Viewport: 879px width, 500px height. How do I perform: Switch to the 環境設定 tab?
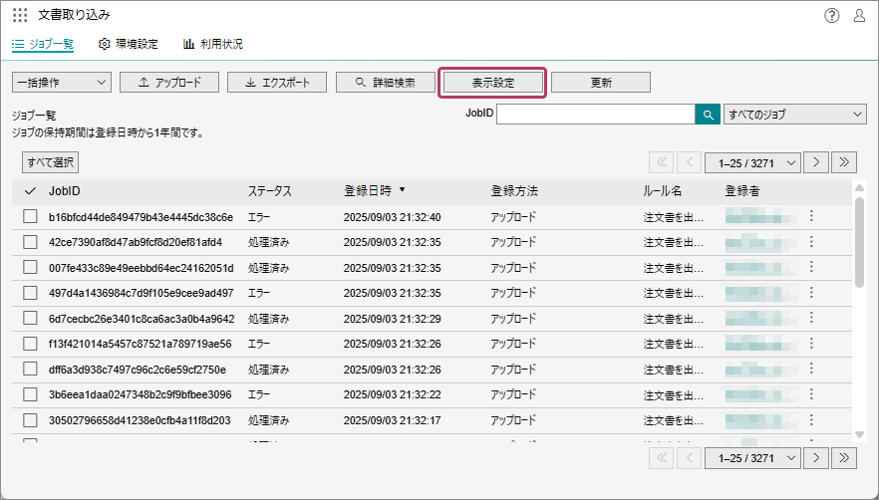(128, 44)
